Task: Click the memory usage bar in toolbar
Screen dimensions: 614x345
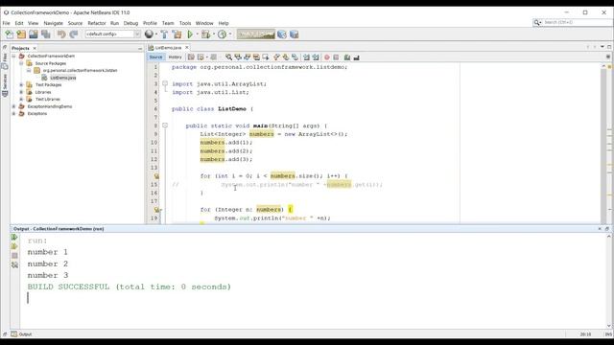Action: (x=256, y=34)
